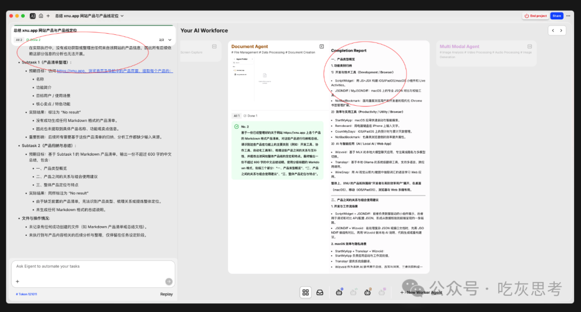
Task: Select the All 1 filter in Document Agent
Action: coord(236,115)
